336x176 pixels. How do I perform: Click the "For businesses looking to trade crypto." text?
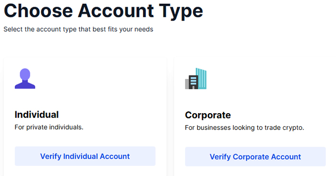click(244, 128)
